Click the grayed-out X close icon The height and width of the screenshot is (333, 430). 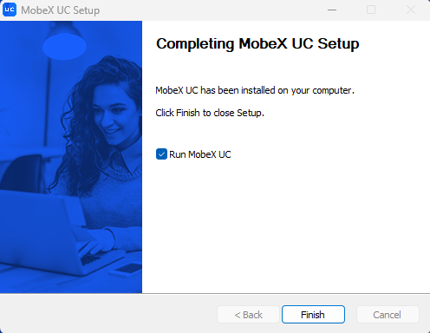[x=411, y=10]
